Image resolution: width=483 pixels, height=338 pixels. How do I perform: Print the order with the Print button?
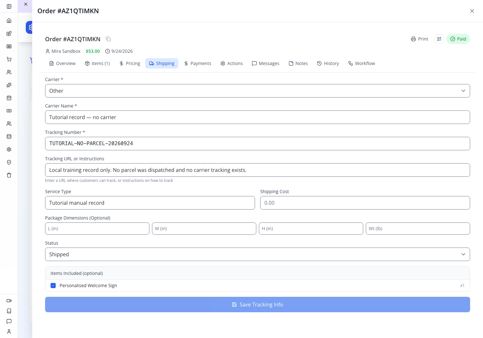click(420, 39)
